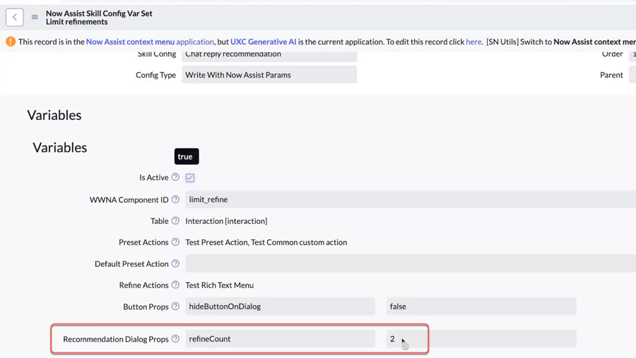Click the WWNA Component ID field limit_refine
The height and width of the screenshot is (358, 636).
[411, 199]
